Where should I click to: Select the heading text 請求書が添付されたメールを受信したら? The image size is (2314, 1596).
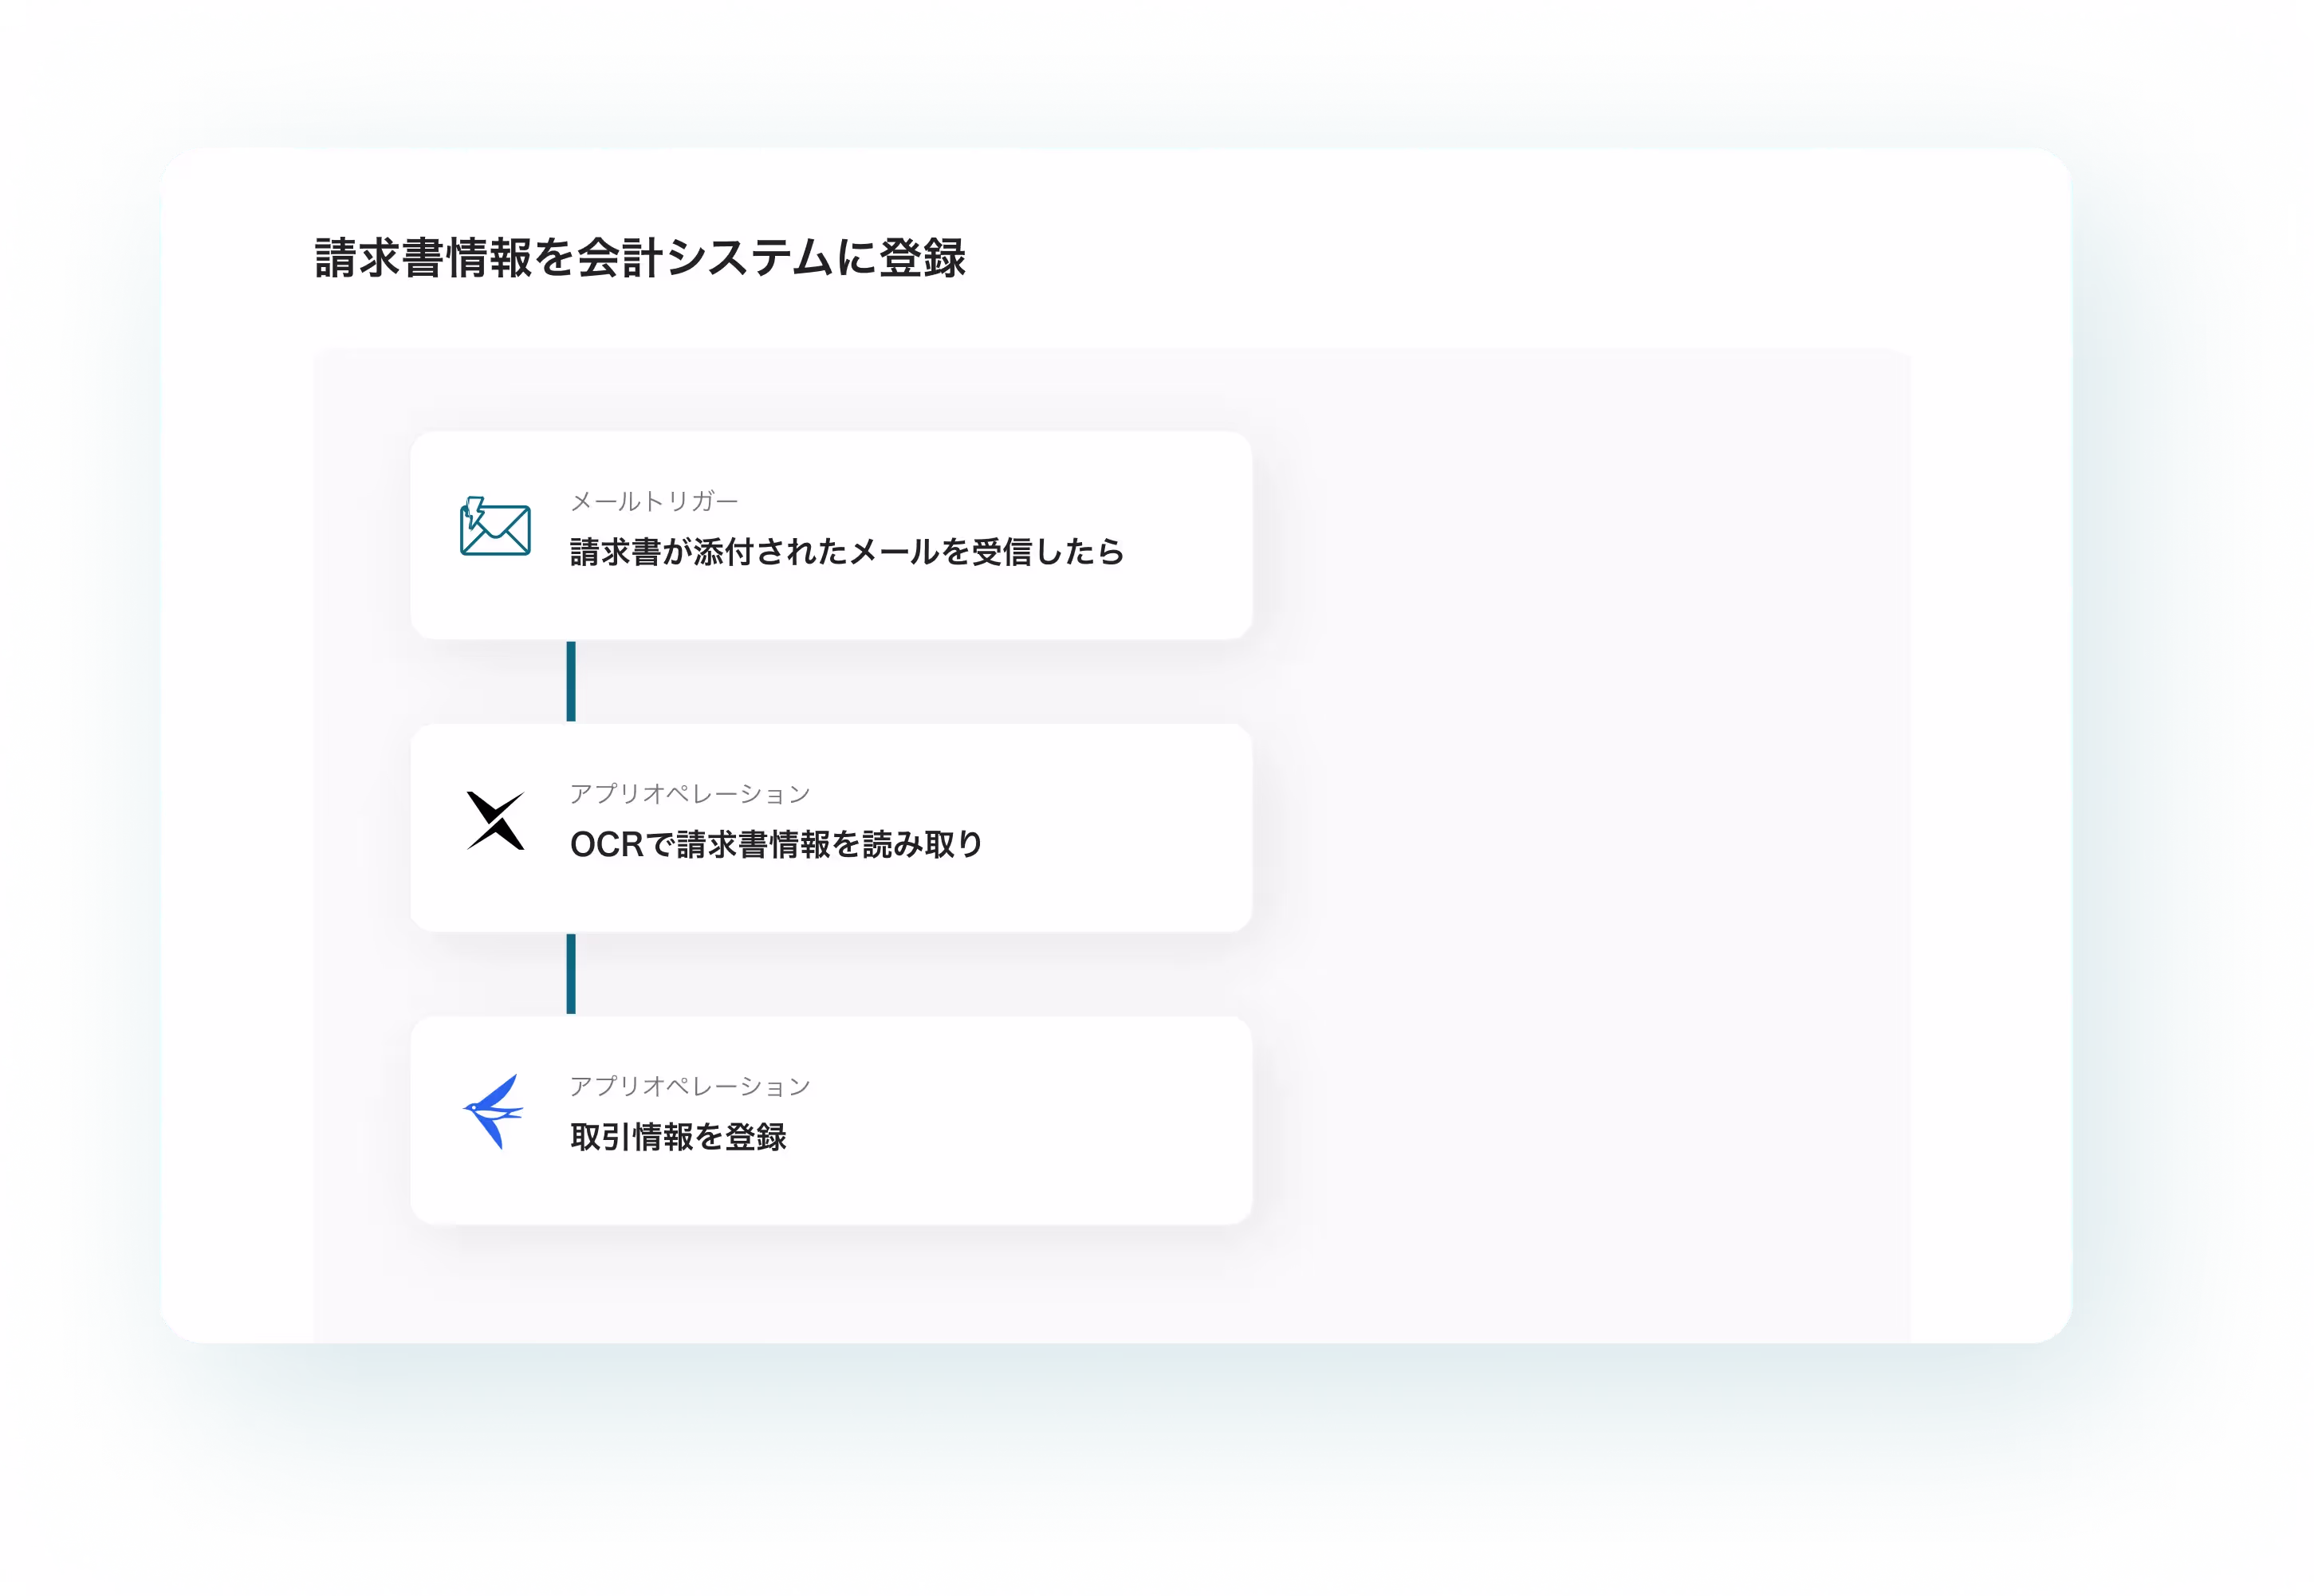(846, 552)
